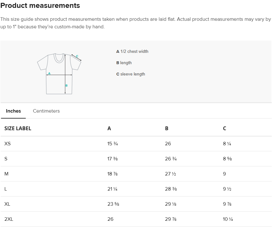Click the 'Product measurements' heading
Viewport: 272px width, 228px height.
40,6
